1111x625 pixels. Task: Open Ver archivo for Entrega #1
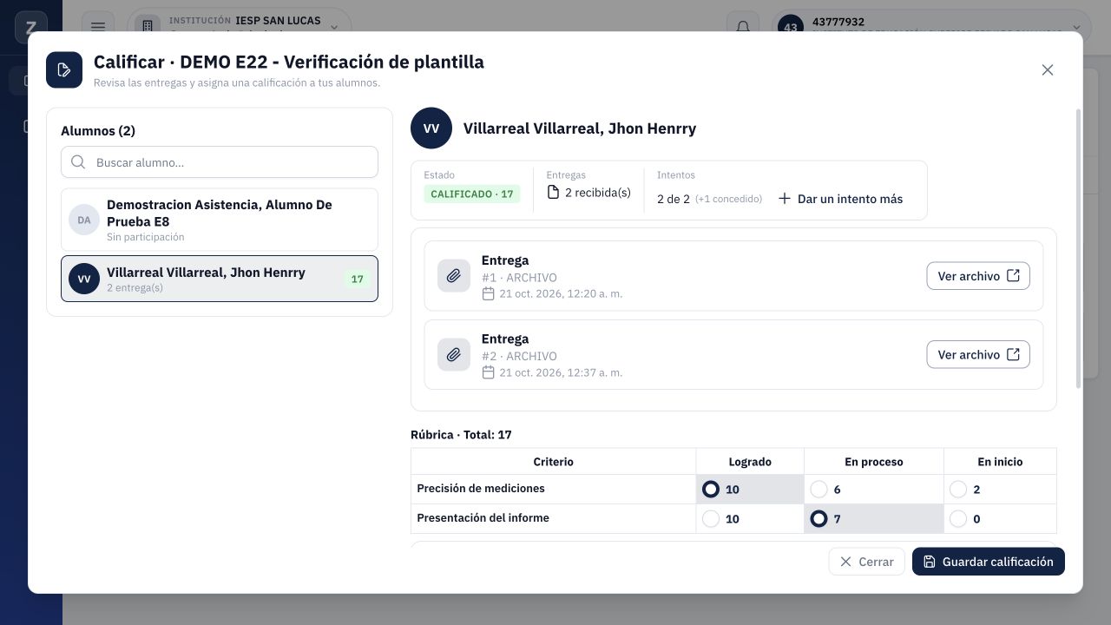(x=978, y=276)
